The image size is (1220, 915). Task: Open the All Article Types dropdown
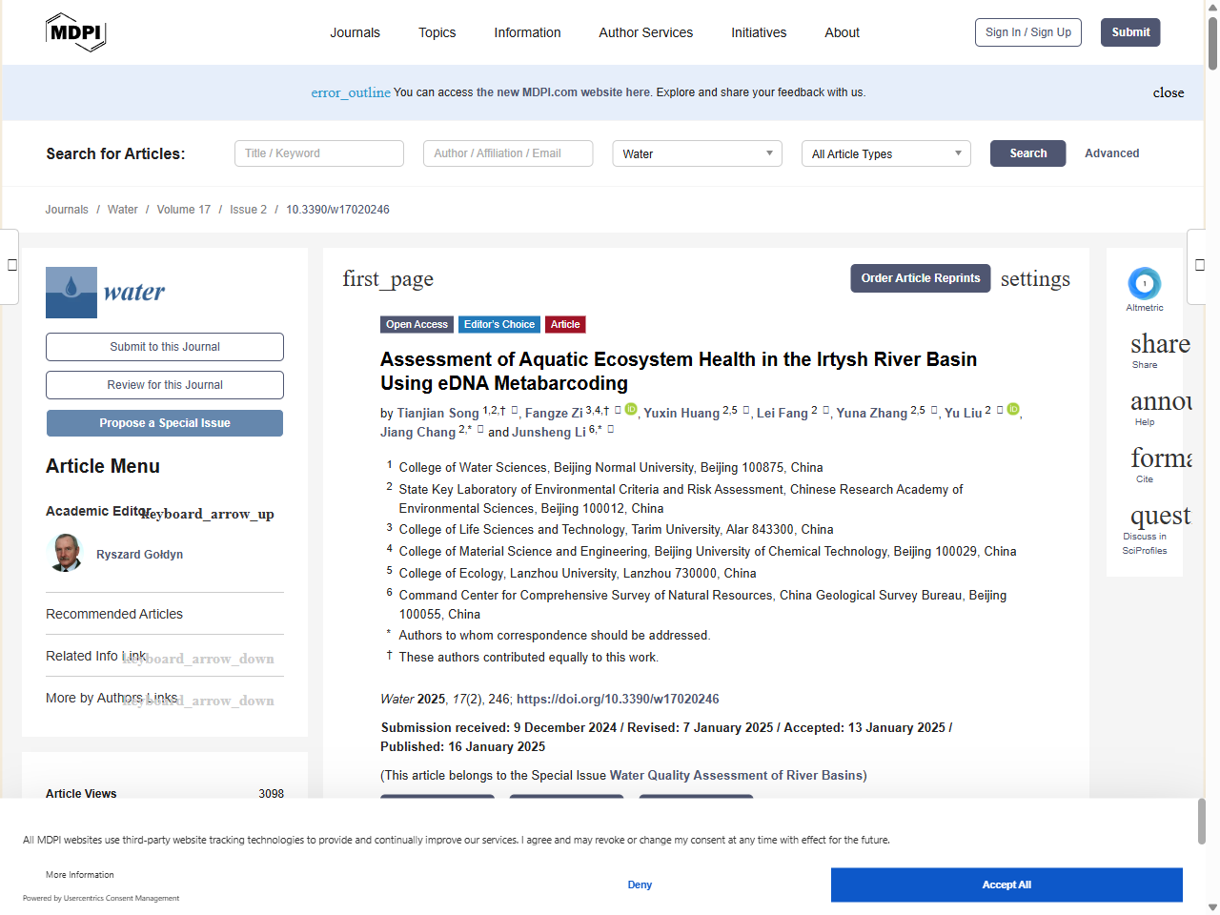pyautogui.click(x=885, y=153)
